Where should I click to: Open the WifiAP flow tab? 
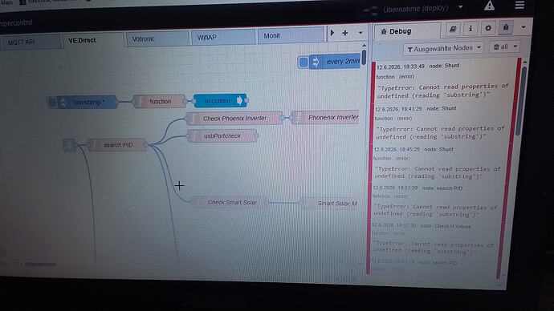click(222, 37)
